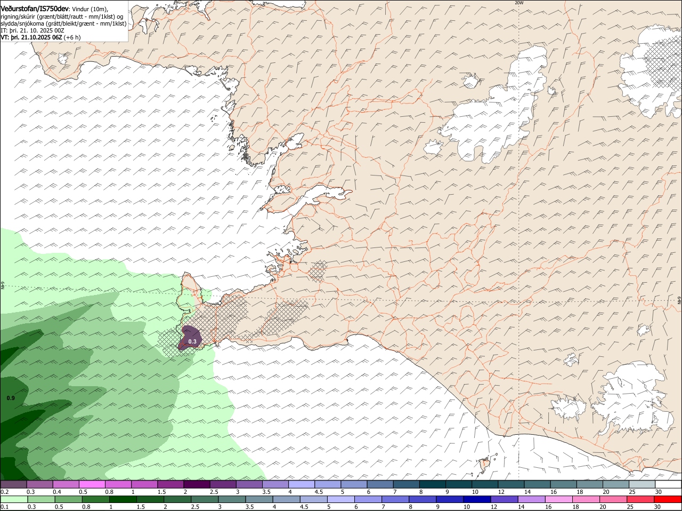Click the 20W meridian label at the map top
Viewport: 682px width, 511px height.
point(519,3)
